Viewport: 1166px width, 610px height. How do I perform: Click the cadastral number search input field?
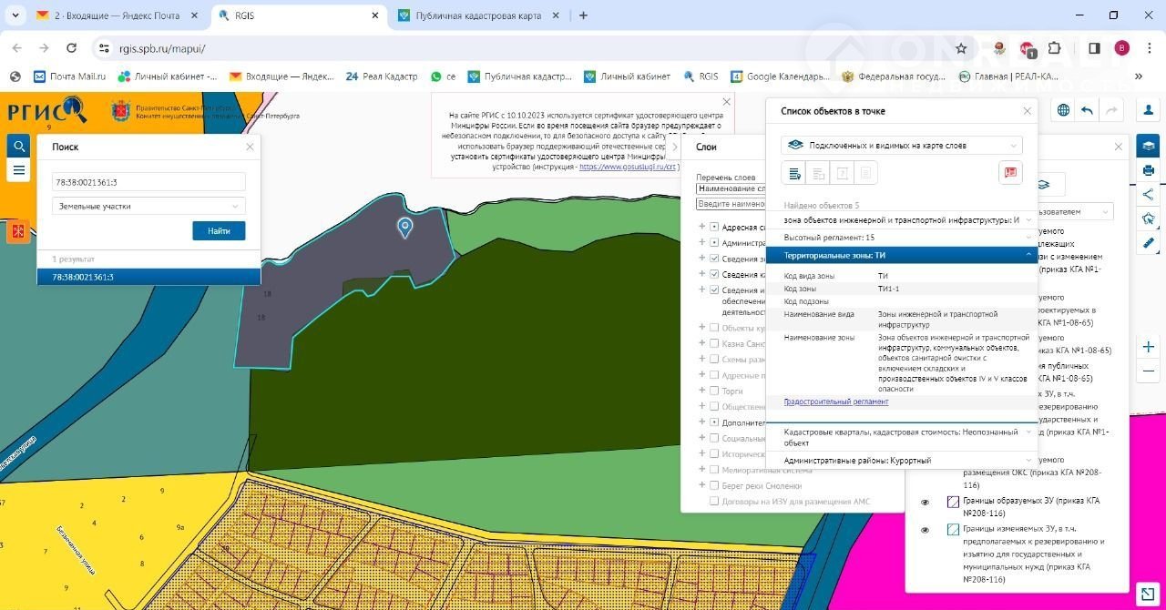click(148, 182)
